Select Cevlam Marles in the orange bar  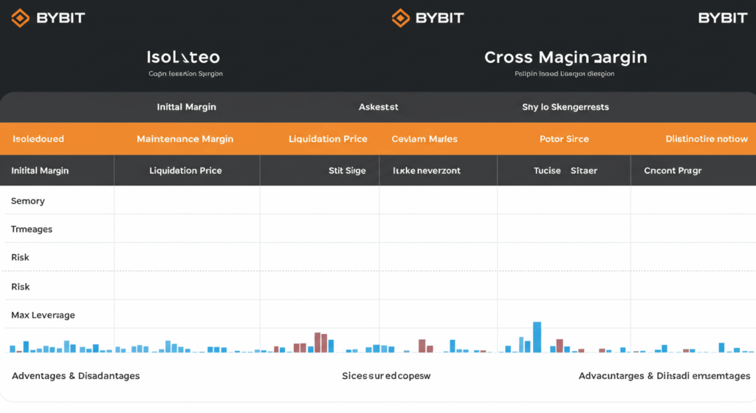425,139
